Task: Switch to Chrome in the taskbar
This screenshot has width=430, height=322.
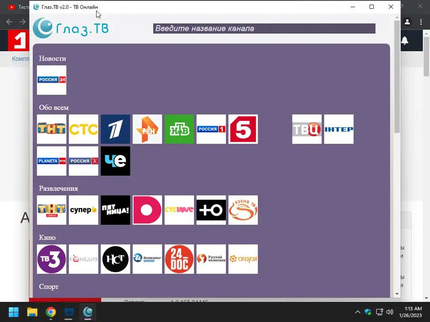Action: click(51, 312)
